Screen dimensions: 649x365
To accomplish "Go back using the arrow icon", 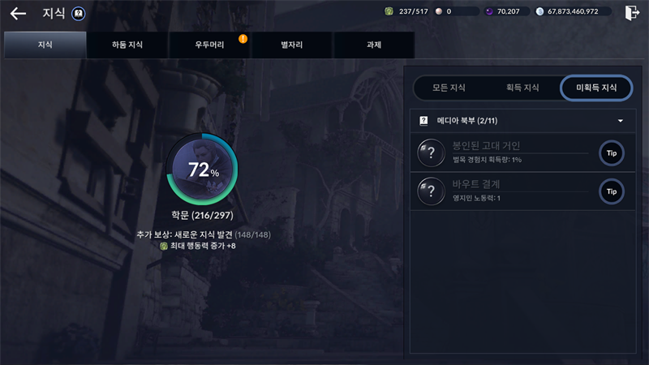I will tap(18, 14).
